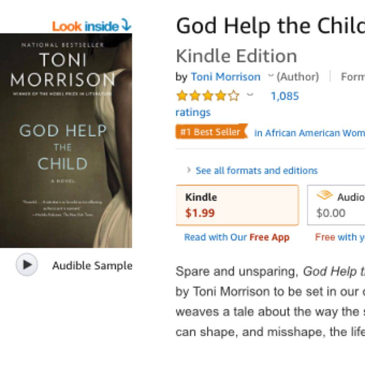
Task: Follow the Read with Our Free App link
Action: [x=237, y=237]
